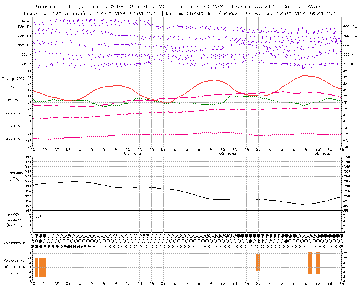Screen dimensions: 358x286
Task: Click the Прогноз на 120 часа(ов) text
Action: point(54,14)
